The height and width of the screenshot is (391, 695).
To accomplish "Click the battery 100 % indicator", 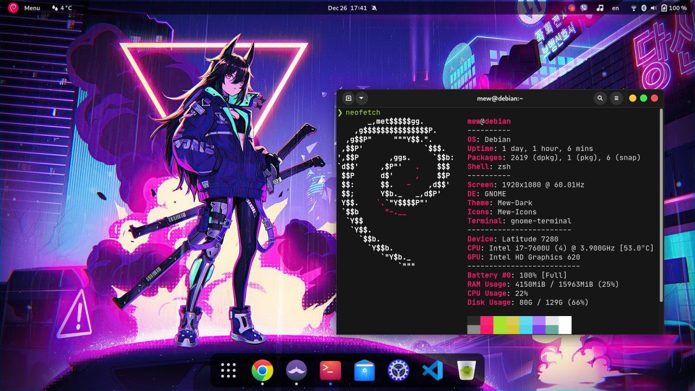I will click(x=674, y=8).
